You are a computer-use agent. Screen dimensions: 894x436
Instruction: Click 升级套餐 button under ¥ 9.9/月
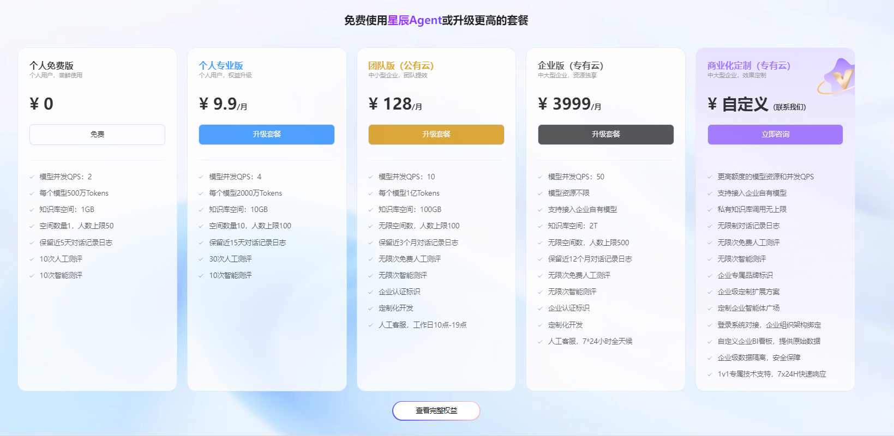point(267,135)
